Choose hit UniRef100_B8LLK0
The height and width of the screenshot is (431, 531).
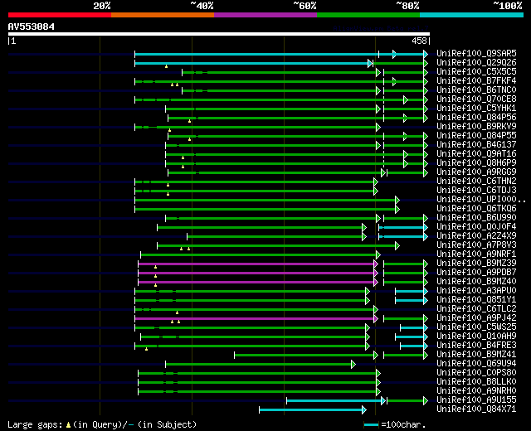tap(476, 382)
